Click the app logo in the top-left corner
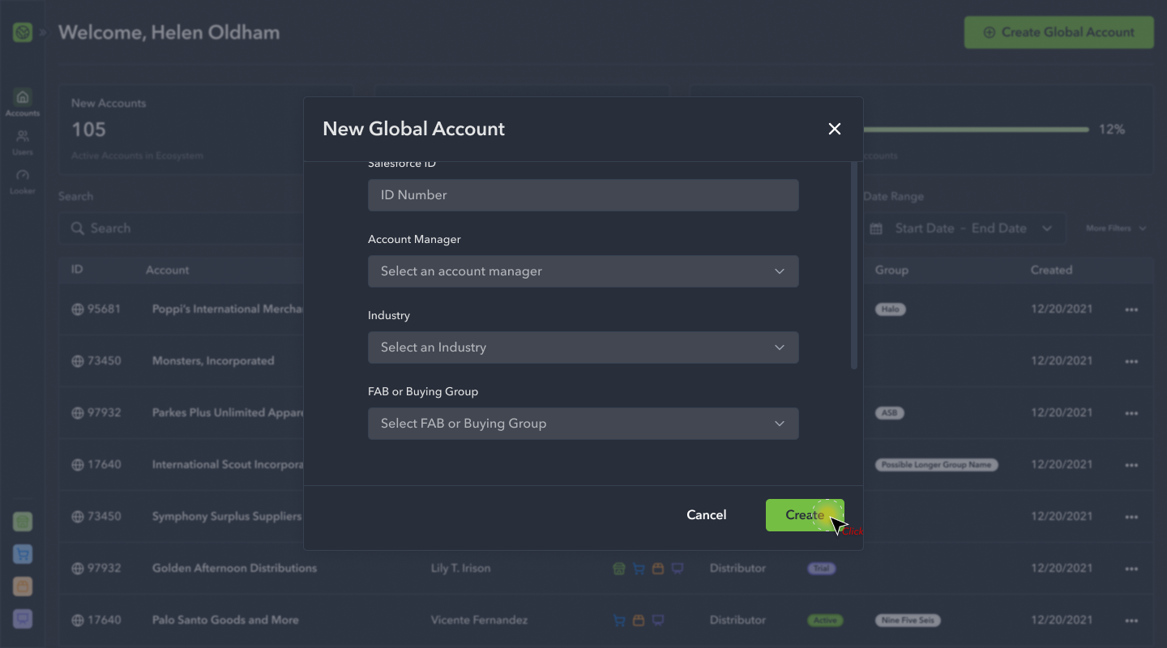Screen dimensions: 1167x648 tap(22, 32)
